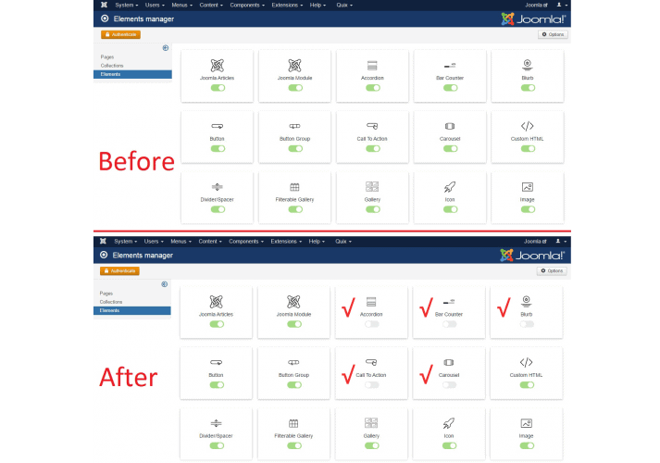Viewport: 660px width, 463px height.
Task: Click the orange Authenticate button in the Before panel
Action: [120, 34]
